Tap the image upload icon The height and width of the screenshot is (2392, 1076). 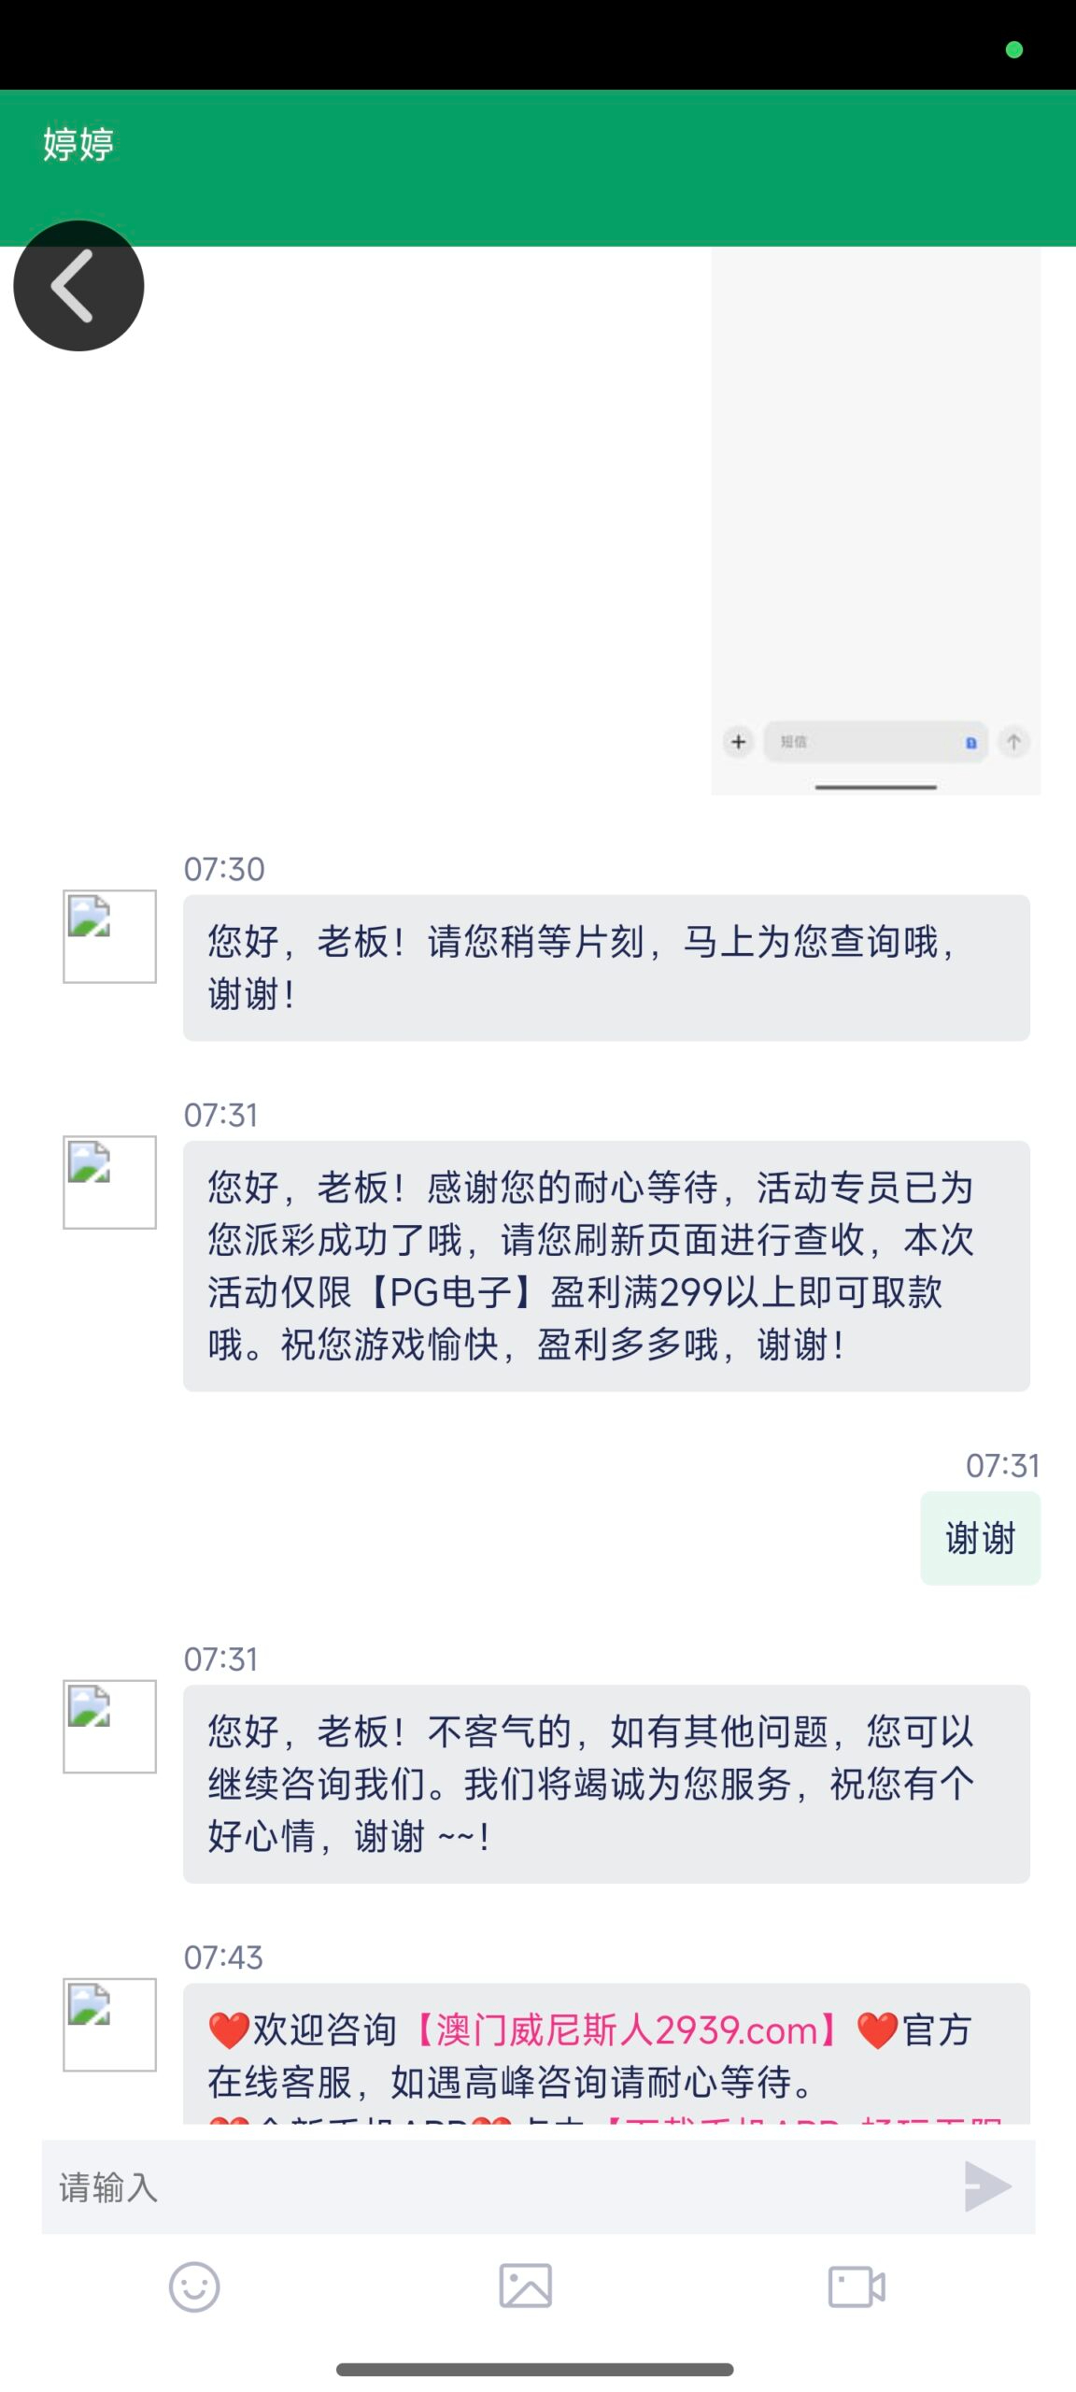pos(525,2286)
